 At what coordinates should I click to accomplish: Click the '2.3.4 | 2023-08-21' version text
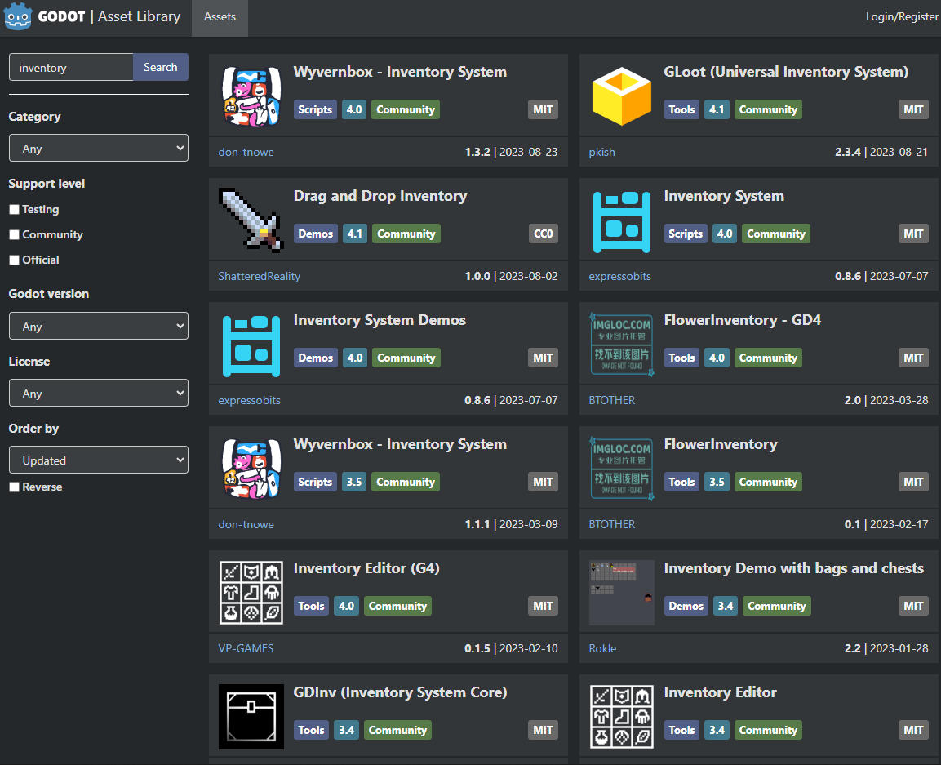point(881,153)
